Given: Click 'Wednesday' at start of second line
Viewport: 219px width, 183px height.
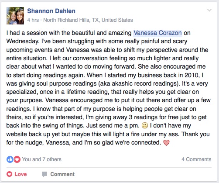Looking at the screenshot, I should (x=23, y=41).
